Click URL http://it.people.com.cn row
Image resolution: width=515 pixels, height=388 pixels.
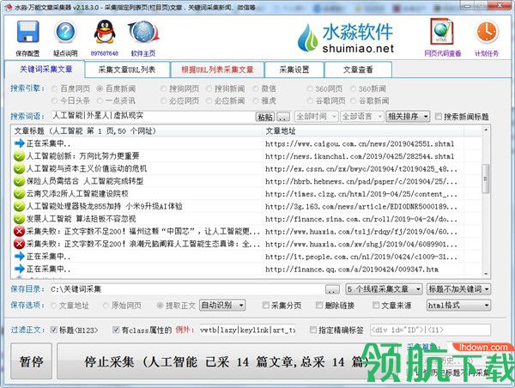(361, 257)
